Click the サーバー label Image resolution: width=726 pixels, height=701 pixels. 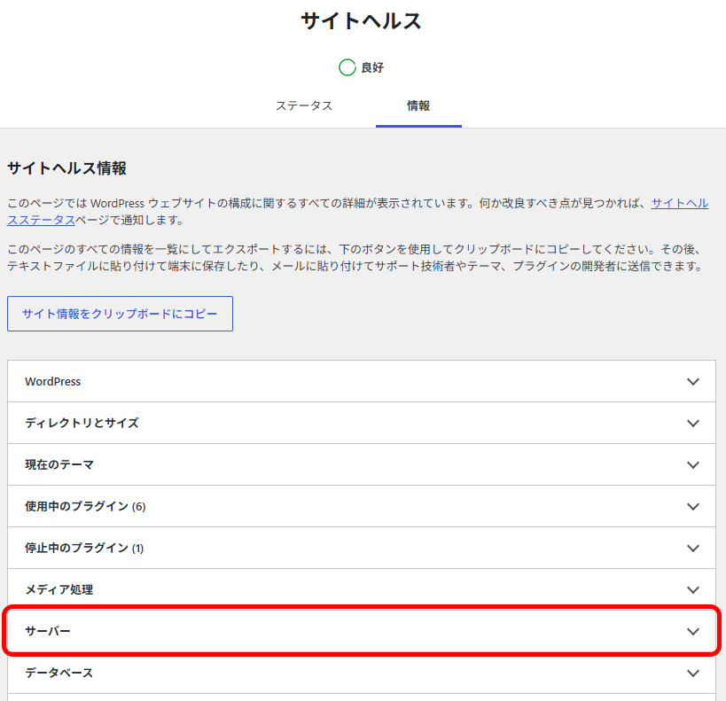click(48, 632)
